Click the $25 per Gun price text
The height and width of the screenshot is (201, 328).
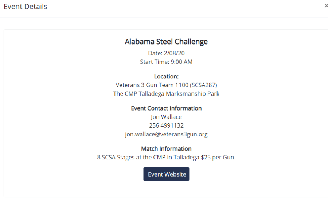[x=218, y=158]
